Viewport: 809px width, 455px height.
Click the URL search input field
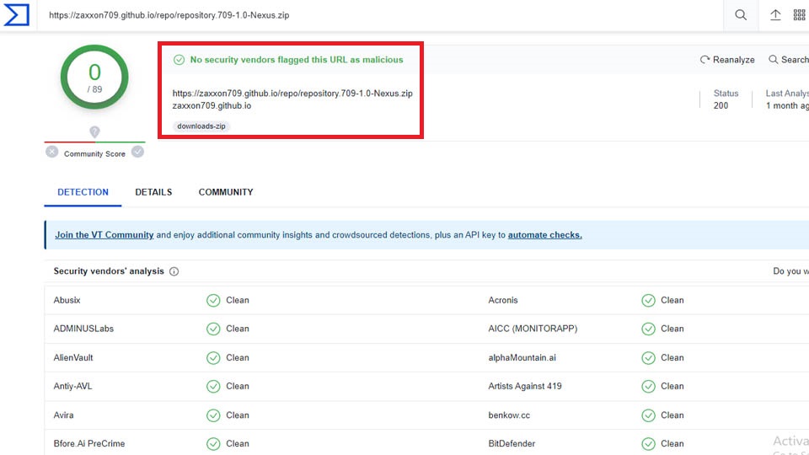[x=379, y=15]
